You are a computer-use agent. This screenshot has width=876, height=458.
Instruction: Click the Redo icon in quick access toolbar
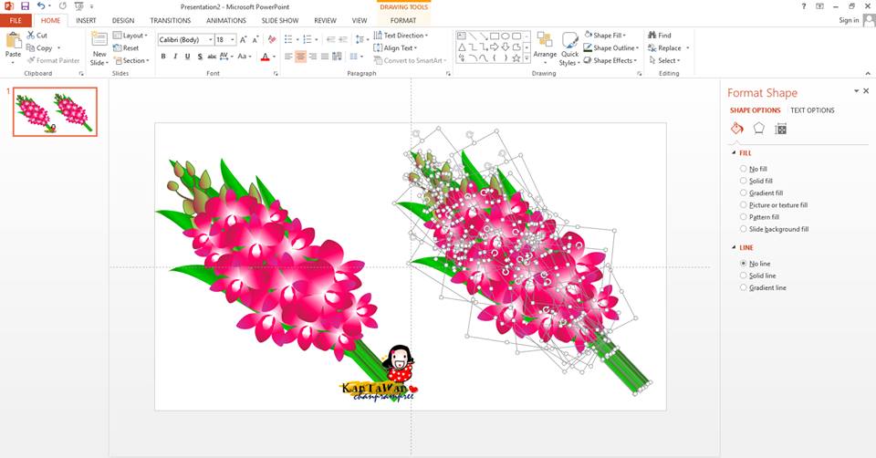[63, 6]
